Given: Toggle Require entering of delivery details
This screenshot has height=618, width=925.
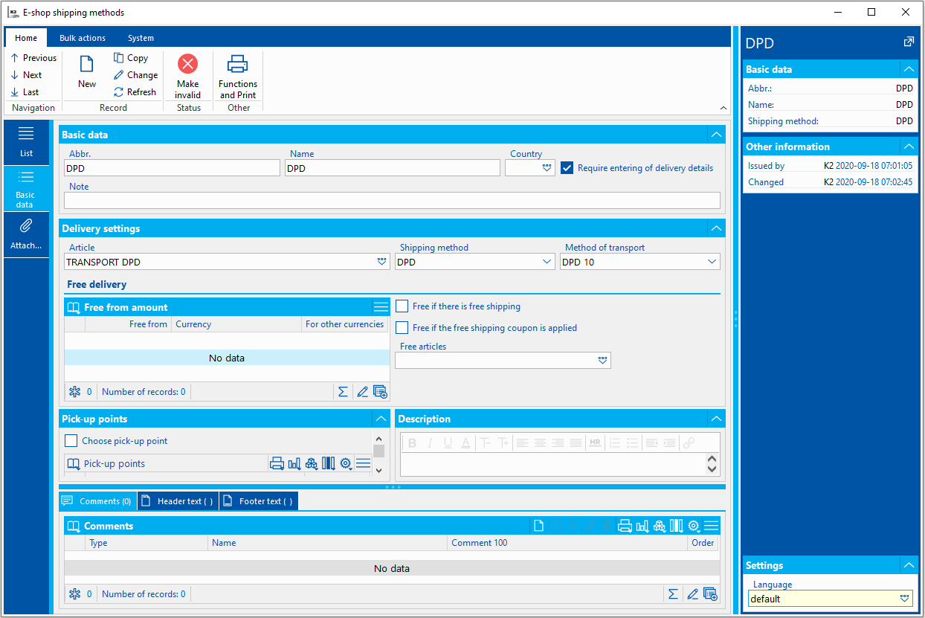Looking at the screenshot, I should (x=567, y=168).
